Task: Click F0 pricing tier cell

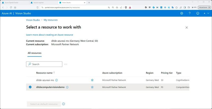Action: 162,87
